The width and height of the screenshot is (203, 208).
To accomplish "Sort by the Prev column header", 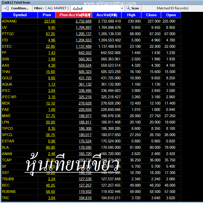I will tap(47, 15).
